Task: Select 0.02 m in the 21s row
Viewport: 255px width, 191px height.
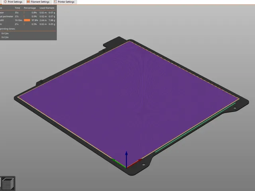Action: 43,24
